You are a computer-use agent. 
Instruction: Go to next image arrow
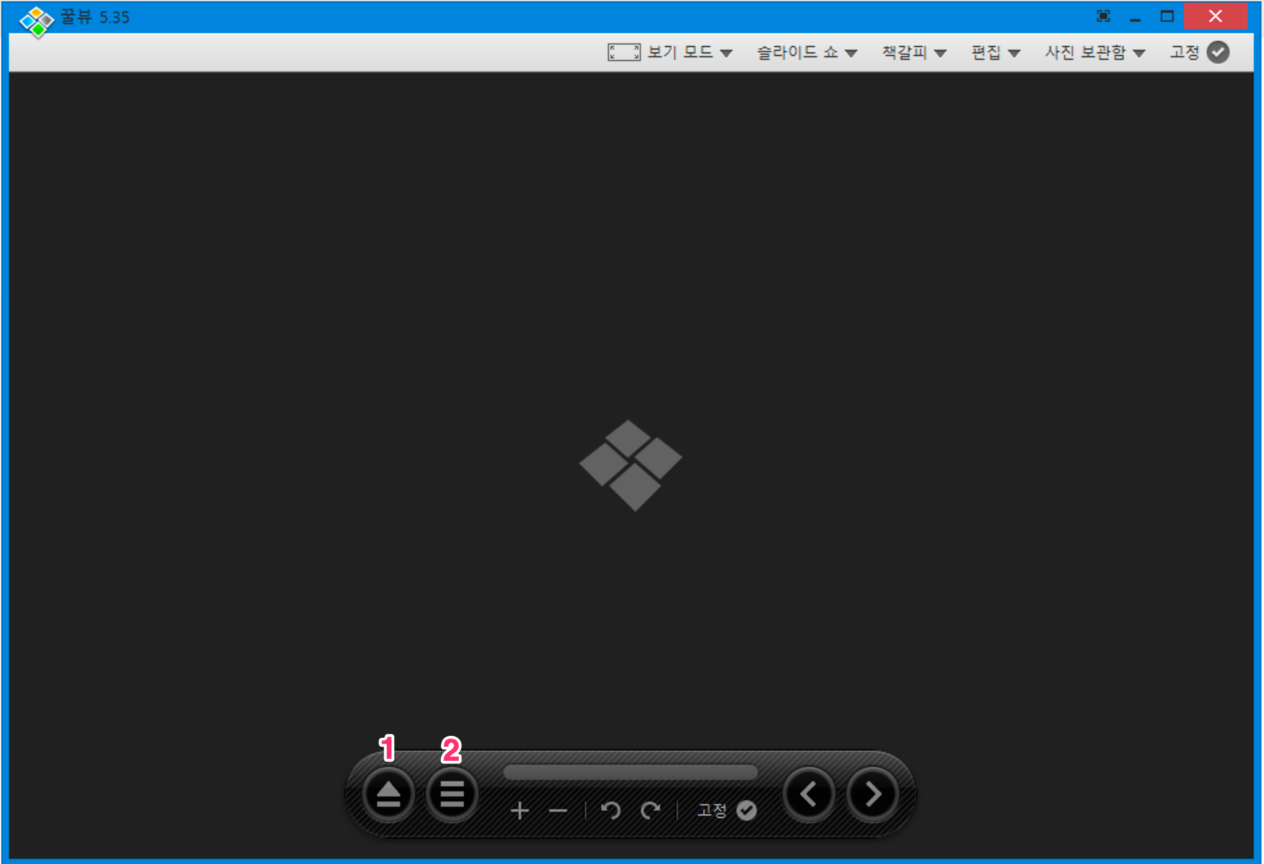pos(872,795)
